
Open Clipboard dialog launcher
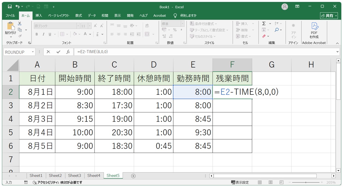(x=30, y=43)
